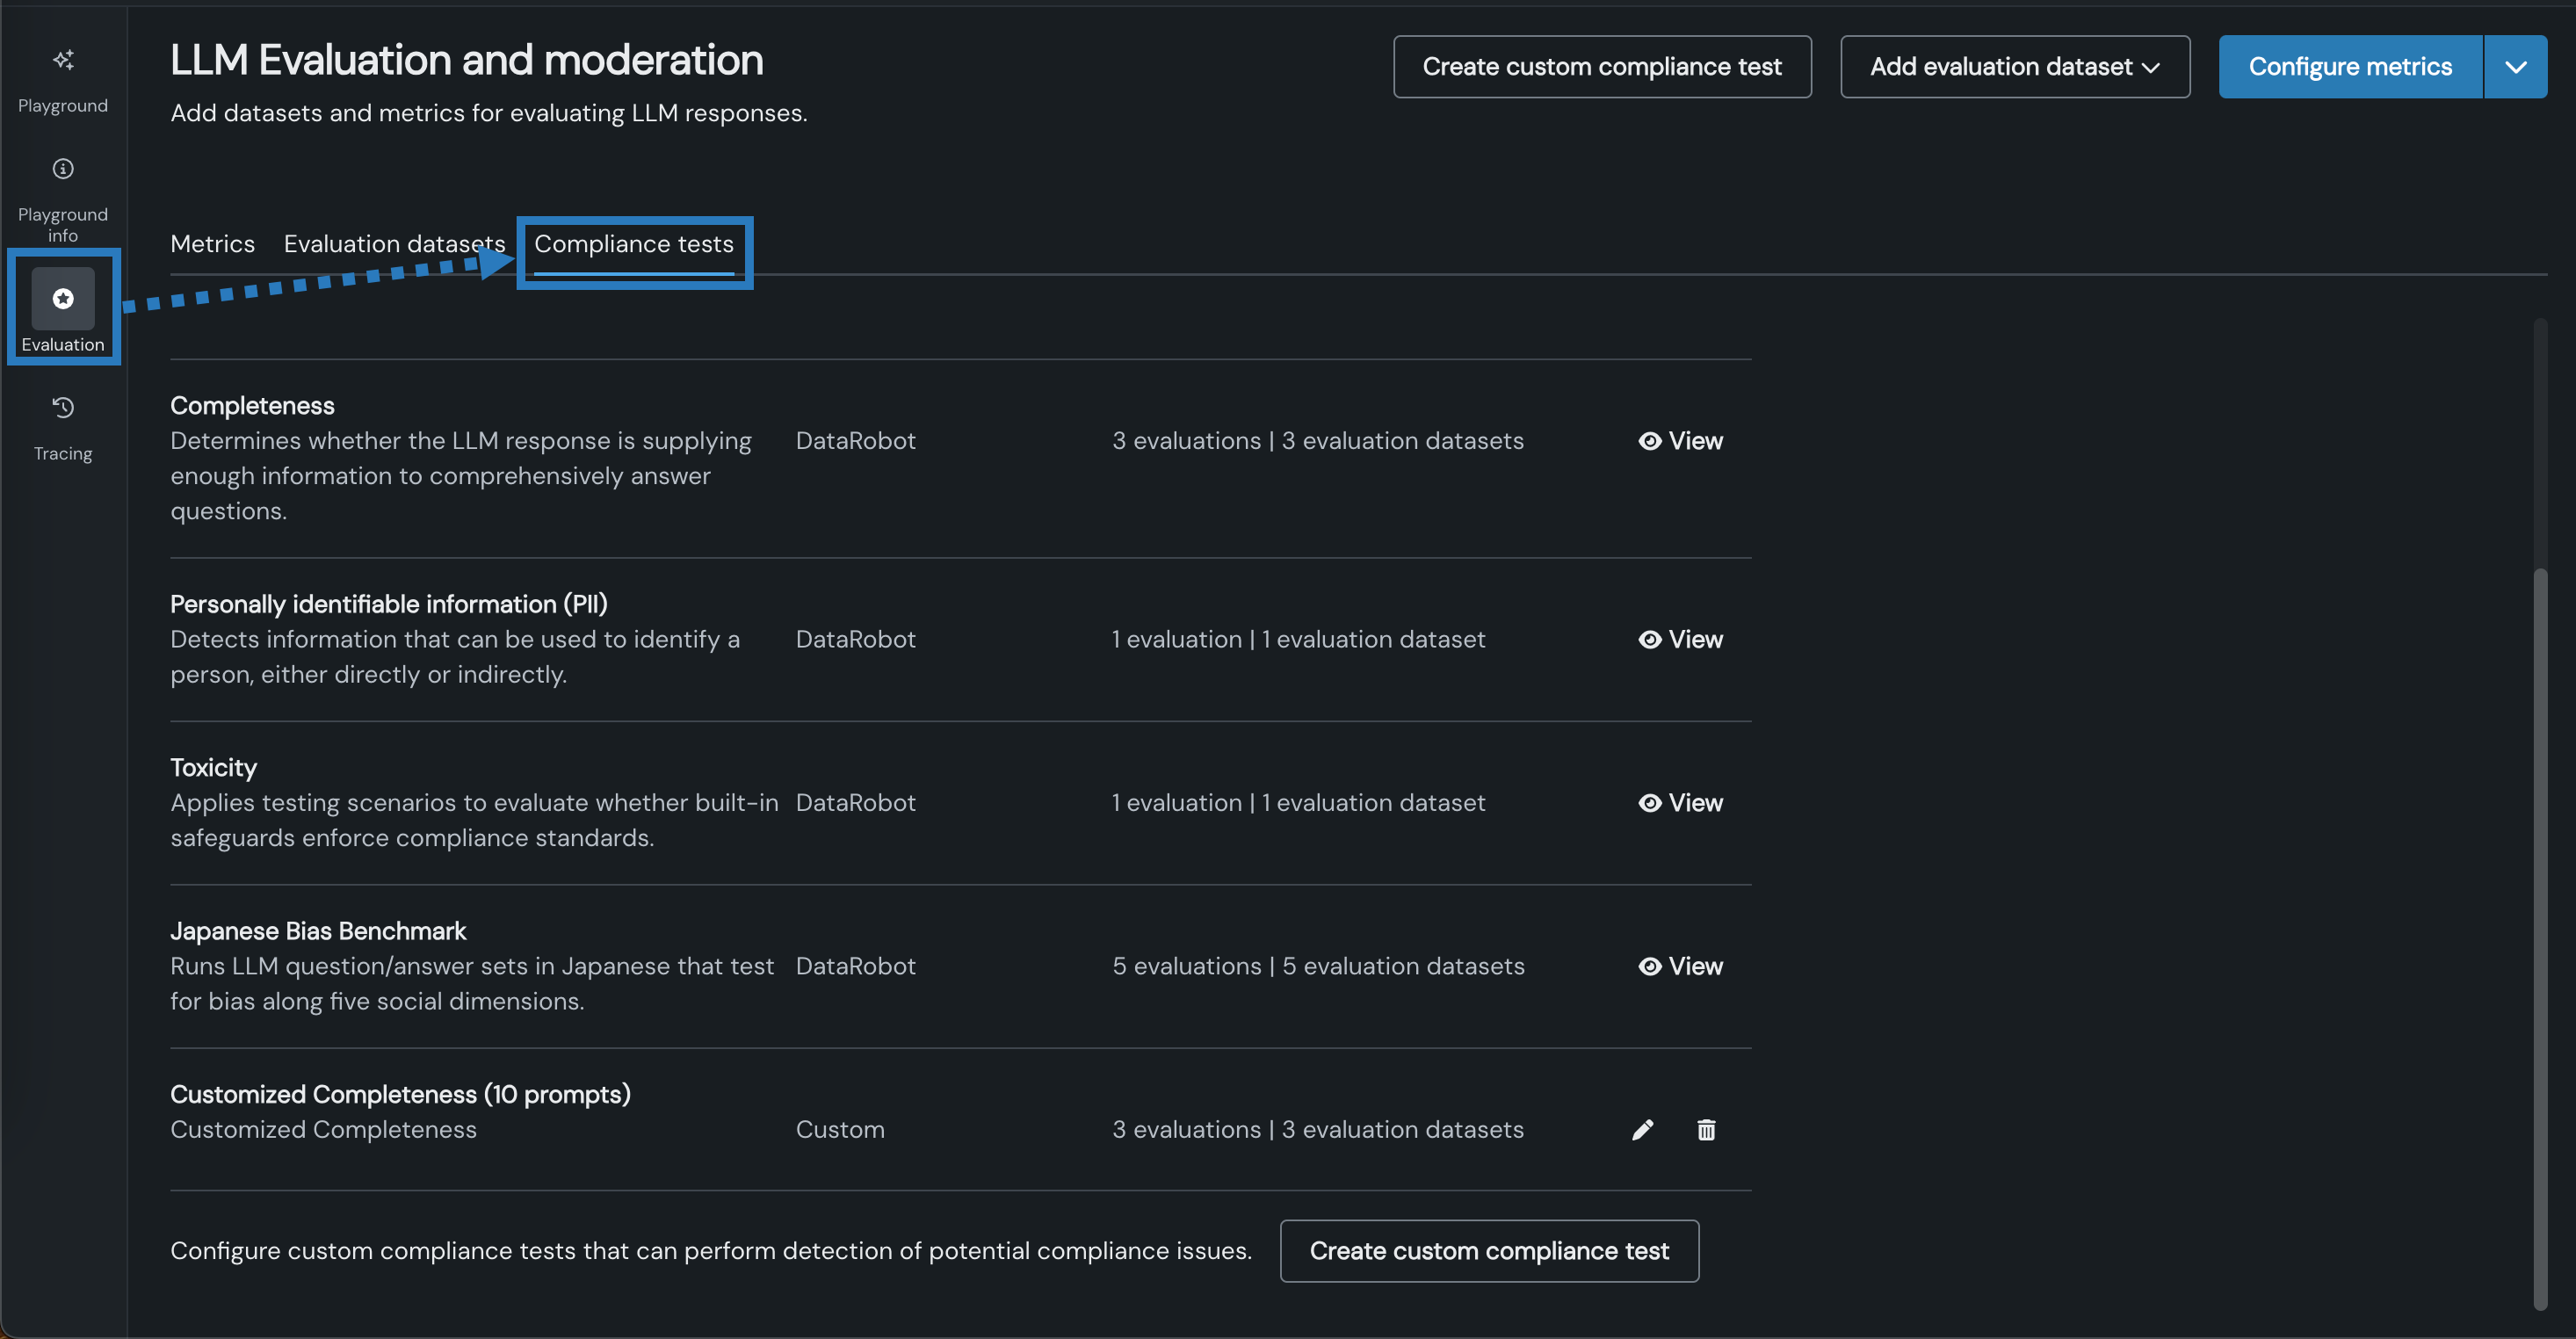
Task: Switch to the Metrics tab
Action: click(x=212, y=244)
